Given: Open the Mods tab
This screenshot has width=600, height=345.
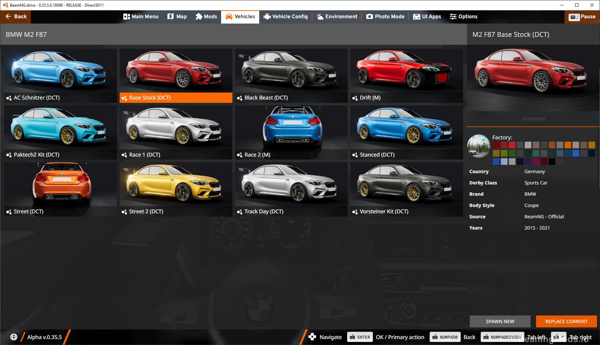Looking at the screenshot, I should pos(206,17).
